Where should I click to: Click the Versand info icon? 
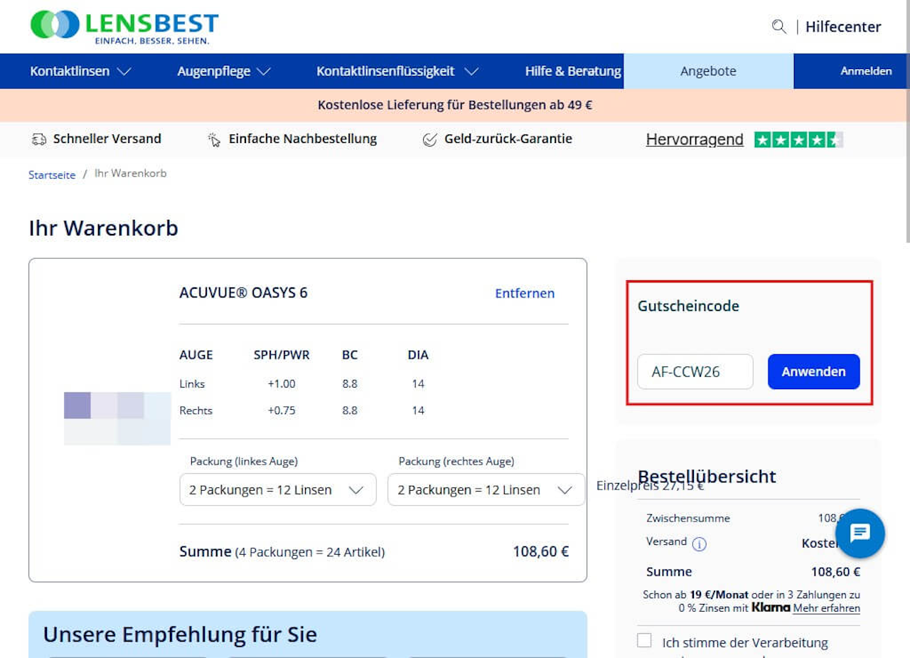click(x=700, y=544)
